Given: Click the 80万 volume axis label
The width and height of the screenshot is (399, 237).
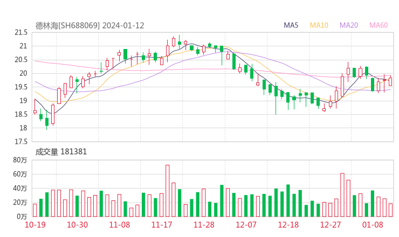Looking at the screenshot, I should click(20, 160).
